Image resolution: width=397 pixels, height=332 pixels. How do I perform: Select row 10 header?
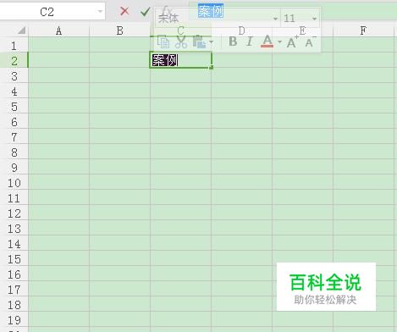(x=14, y=183)
